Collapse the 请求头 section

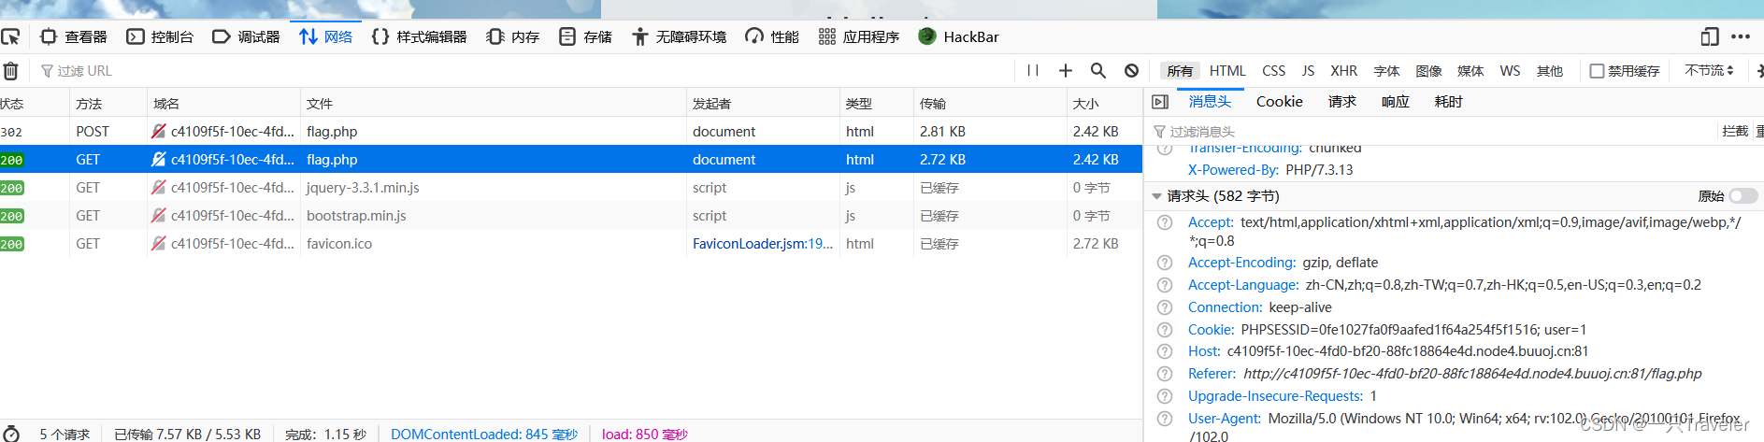click(1156, 196)
